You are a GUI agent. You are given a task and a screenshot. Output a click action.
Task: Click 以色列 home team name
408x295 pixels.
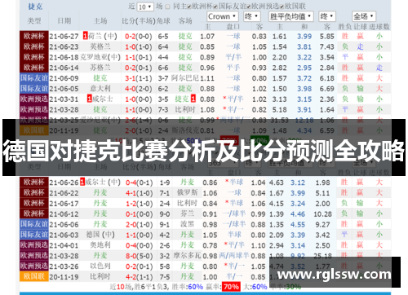coord(100,266)
